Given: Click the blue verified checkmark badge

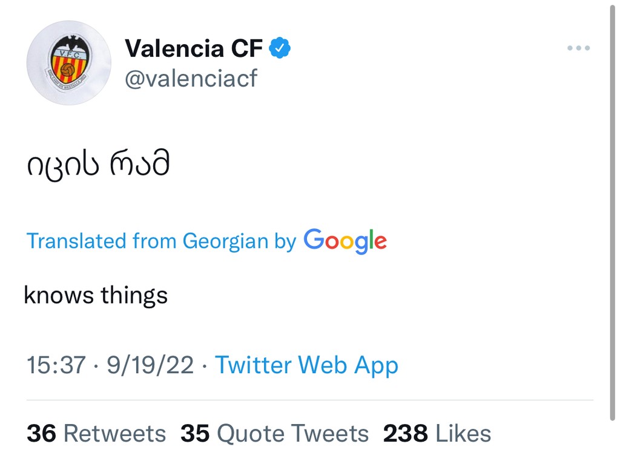Looking at the screenshot, I should 280,48.
